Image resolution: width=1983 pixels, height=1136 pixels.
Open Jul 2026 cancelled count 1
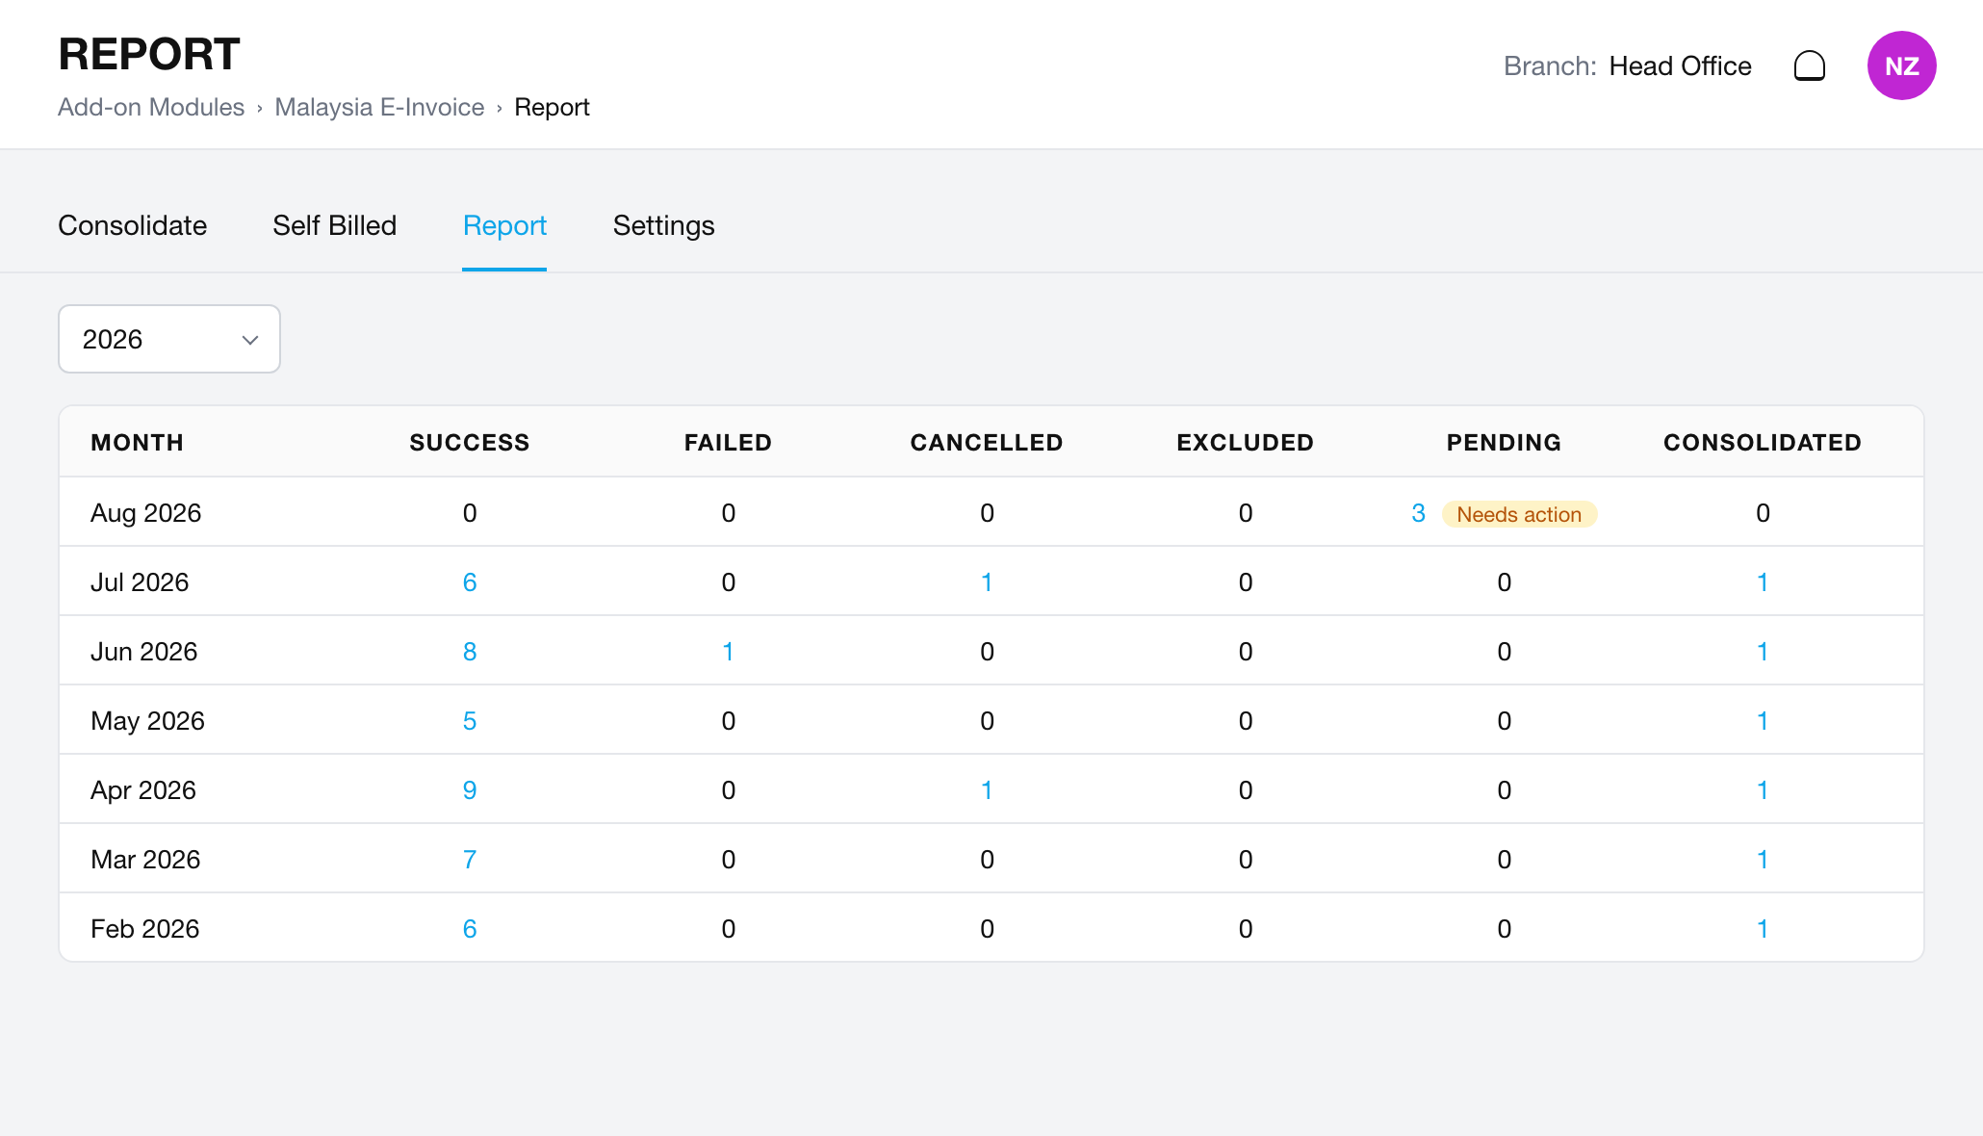(987, 582)
